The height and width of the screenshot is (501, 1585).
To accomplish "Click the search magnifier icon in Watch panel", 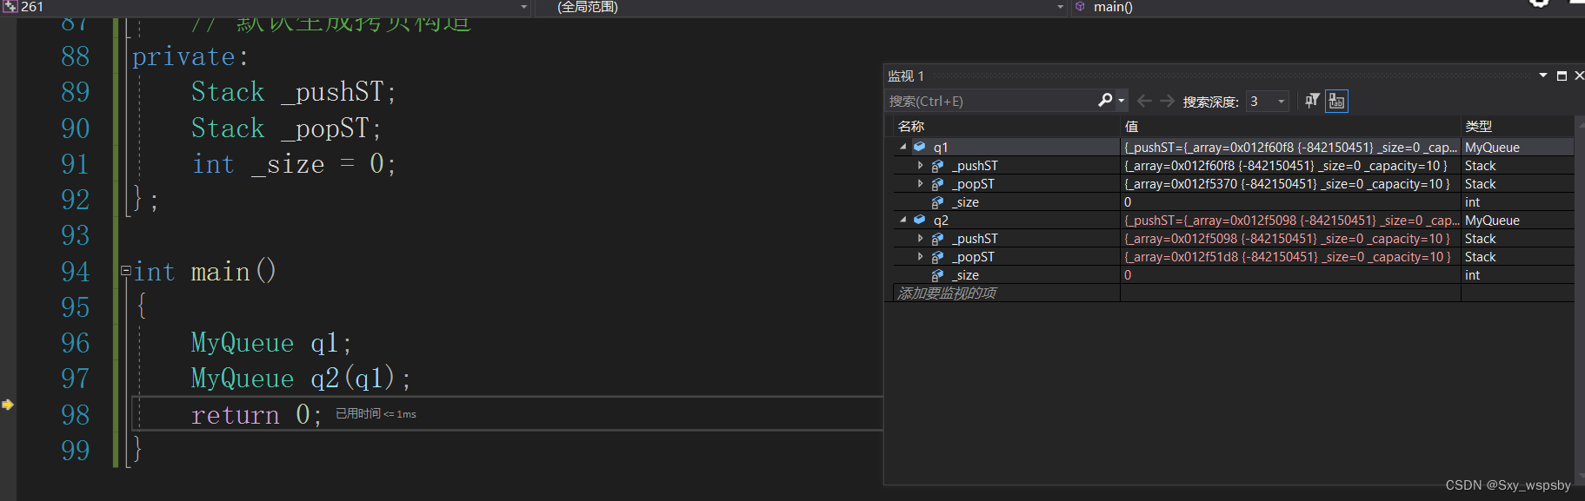I will point(1105,101).
